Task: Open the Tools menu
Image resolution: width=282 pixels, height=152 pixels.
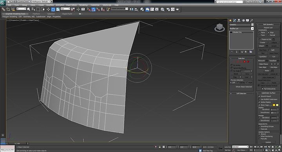Action: (16, 5)
